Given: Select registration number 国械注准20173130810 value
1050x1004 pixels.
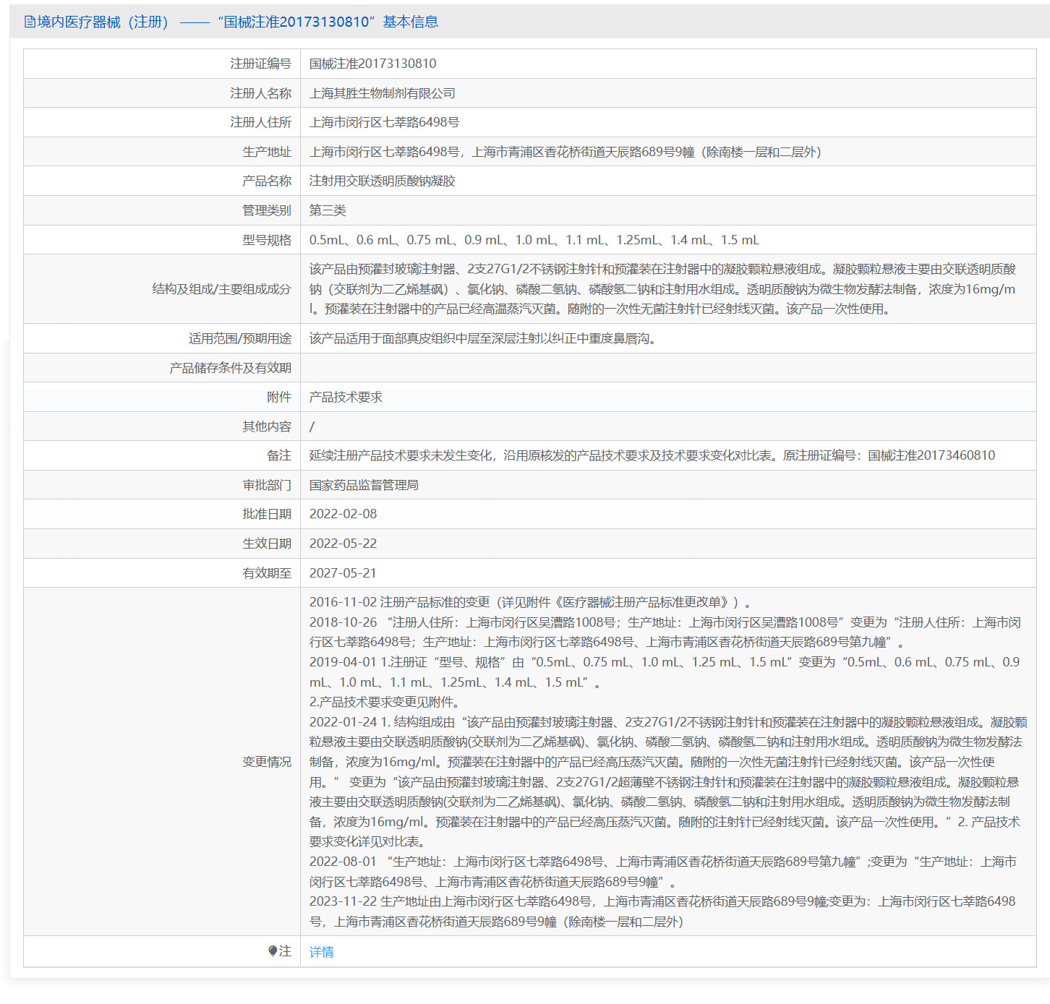Looking at the screenshot, I should coord(373,64).
